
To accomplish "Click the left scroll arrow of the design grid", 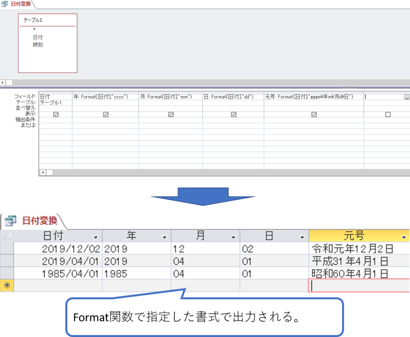I will 43,172.
